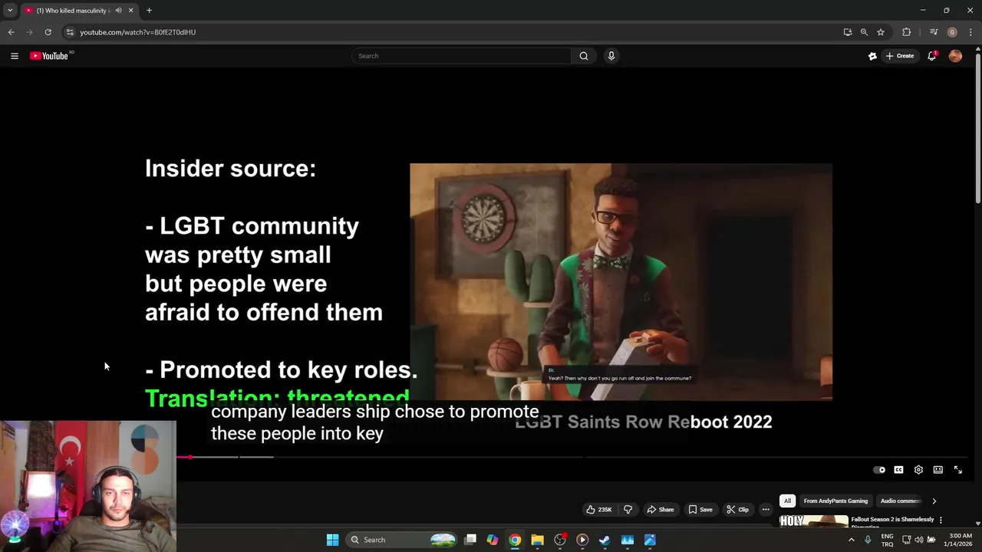This screenshot has height=552, width=982.
Task: Click the Share button
Action: 661,510
